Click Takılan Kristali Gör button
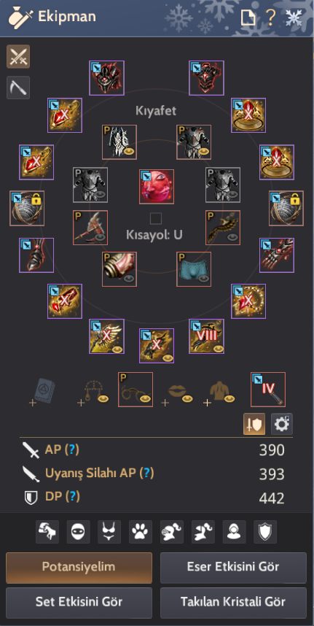The height and width of the screenshot is (626, 314). [233, 603]
